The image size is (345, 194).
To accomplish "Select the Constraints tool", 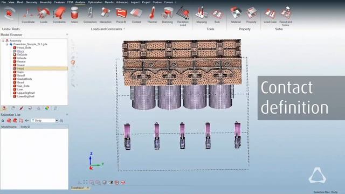I will [x=59, y=15].
